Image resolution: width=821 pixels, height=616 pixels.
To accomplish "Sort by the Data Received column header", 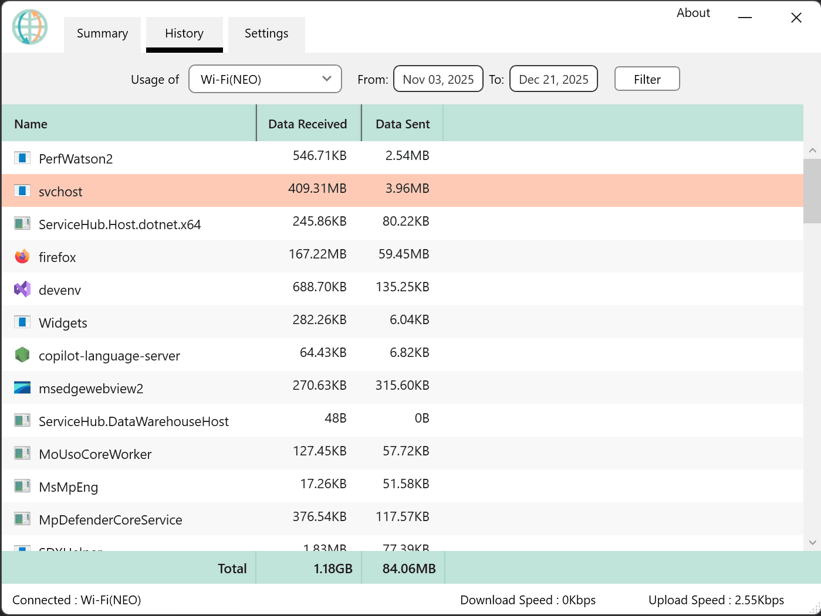I will (x=308, y=123).
